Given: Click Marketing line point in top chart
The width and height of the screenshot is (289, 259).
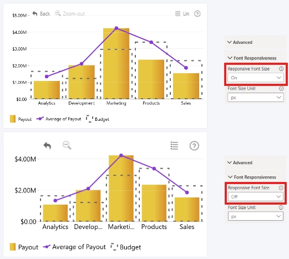Looking at the screenshot, I should (x=116, y=28).
